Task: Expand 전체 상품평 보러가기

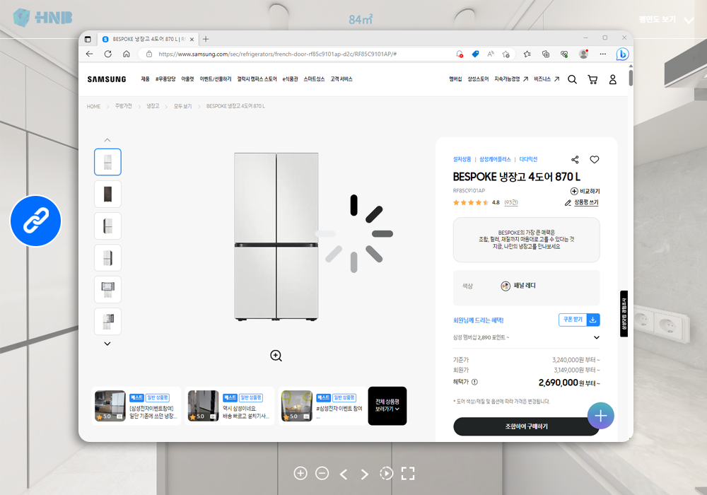Action: pos(387,406)
